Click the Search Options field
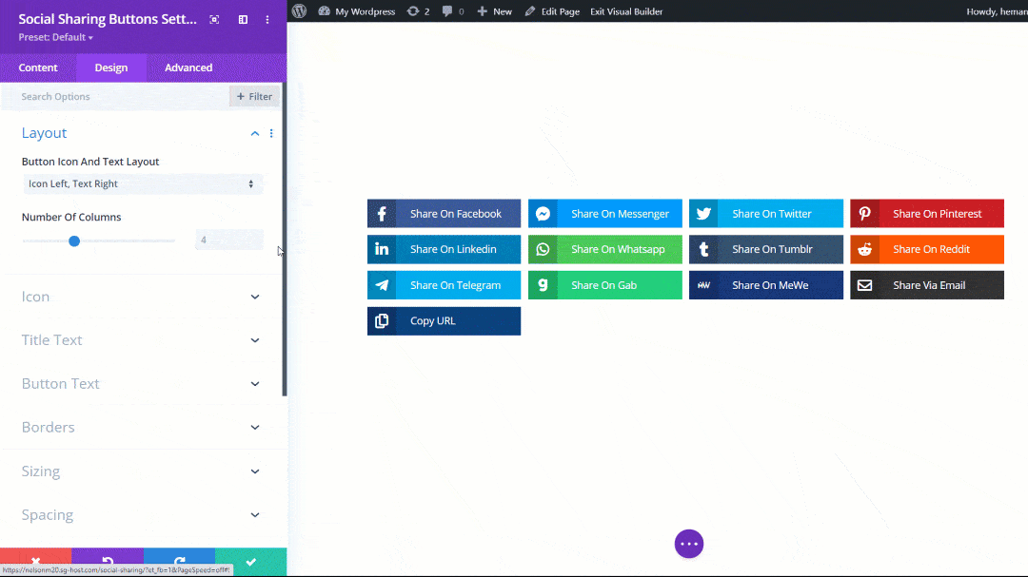Viewport: 1028px width, 577px height. 117,96
